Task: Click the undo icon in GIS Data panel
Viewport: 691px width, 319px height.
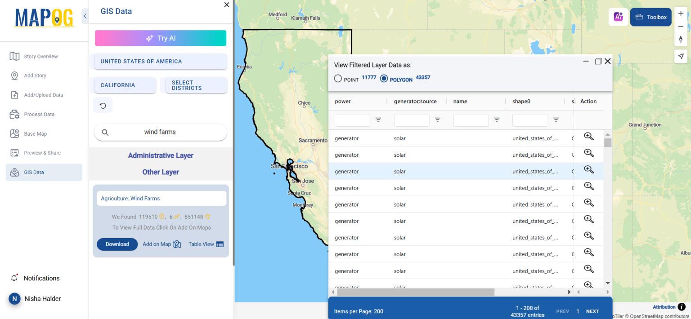Action: (x=103, y=105)
